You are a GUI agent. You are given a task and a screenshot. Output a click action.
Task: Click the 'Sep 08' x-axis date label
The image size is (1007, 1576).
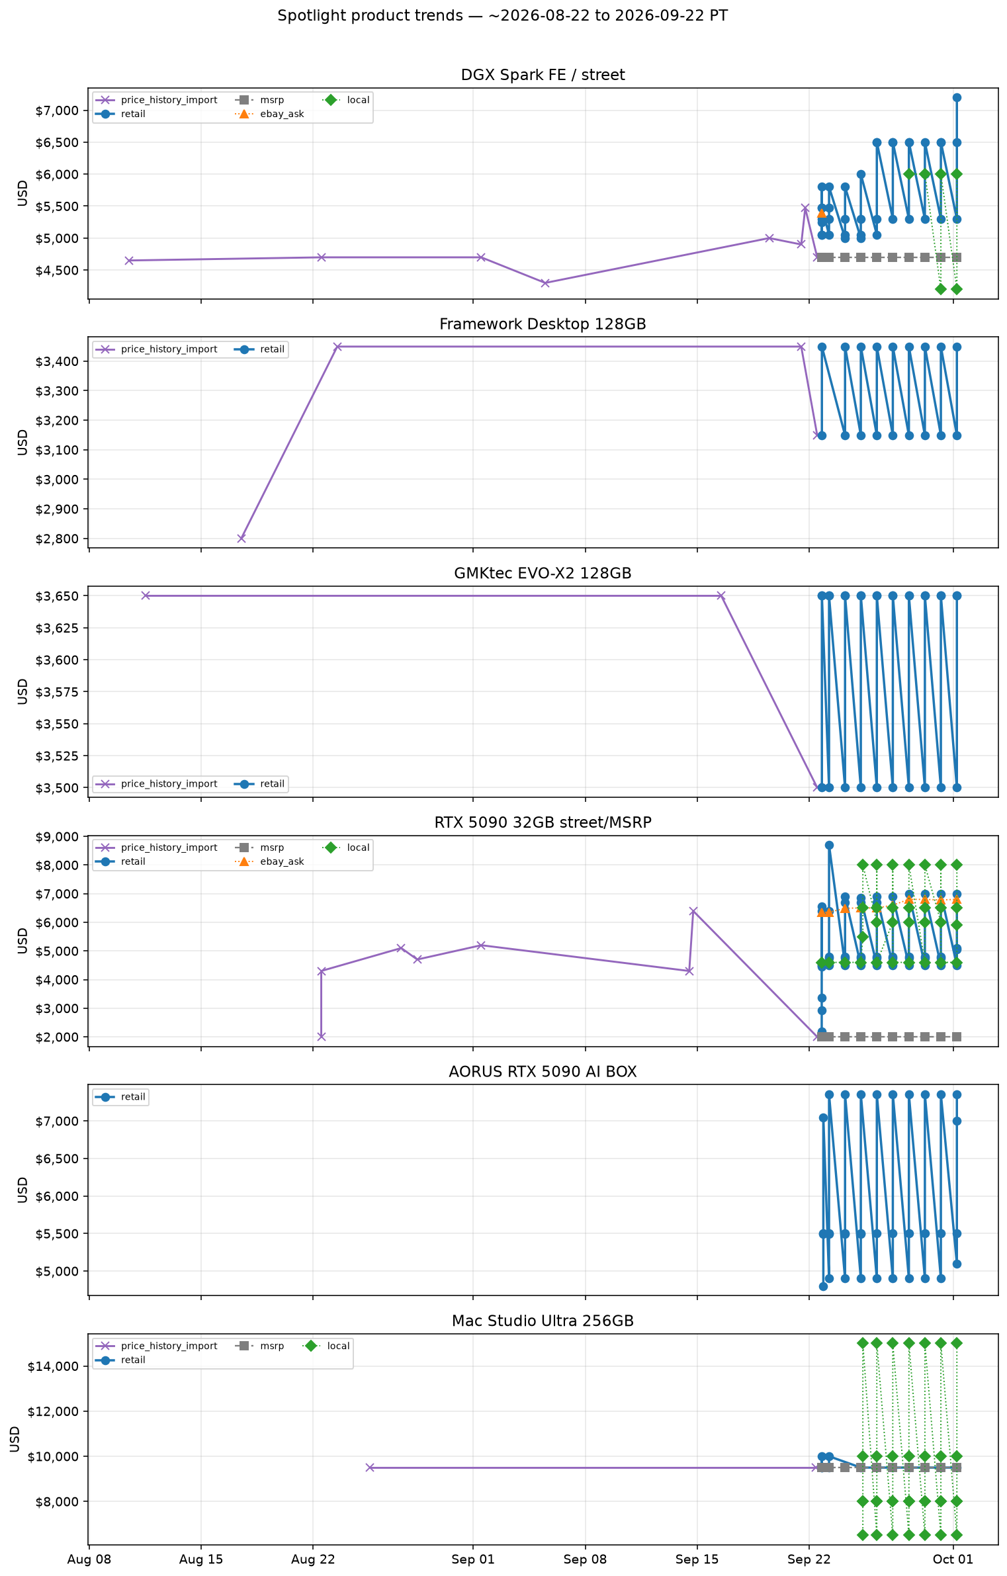click(x=585, y=1559)
